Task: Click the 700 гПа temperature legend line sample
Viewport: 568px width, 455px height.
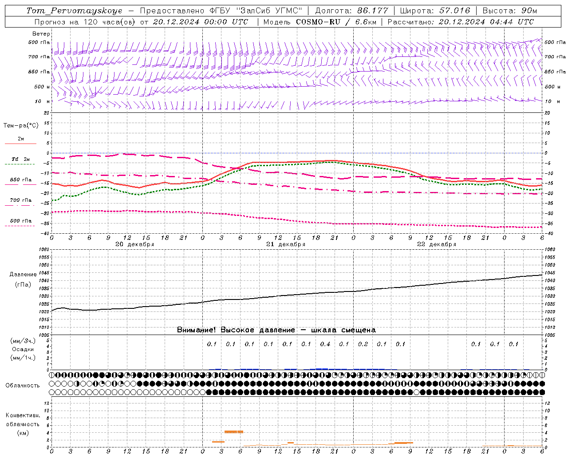Action: [20, 205]
